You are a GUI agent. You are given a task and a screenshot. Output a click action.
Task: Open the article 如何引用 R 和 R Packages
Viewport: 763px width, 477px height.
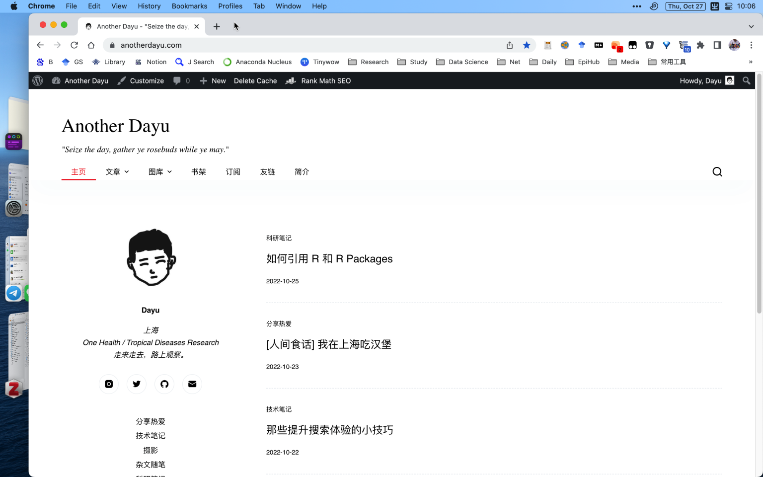[x=330, y=258]
